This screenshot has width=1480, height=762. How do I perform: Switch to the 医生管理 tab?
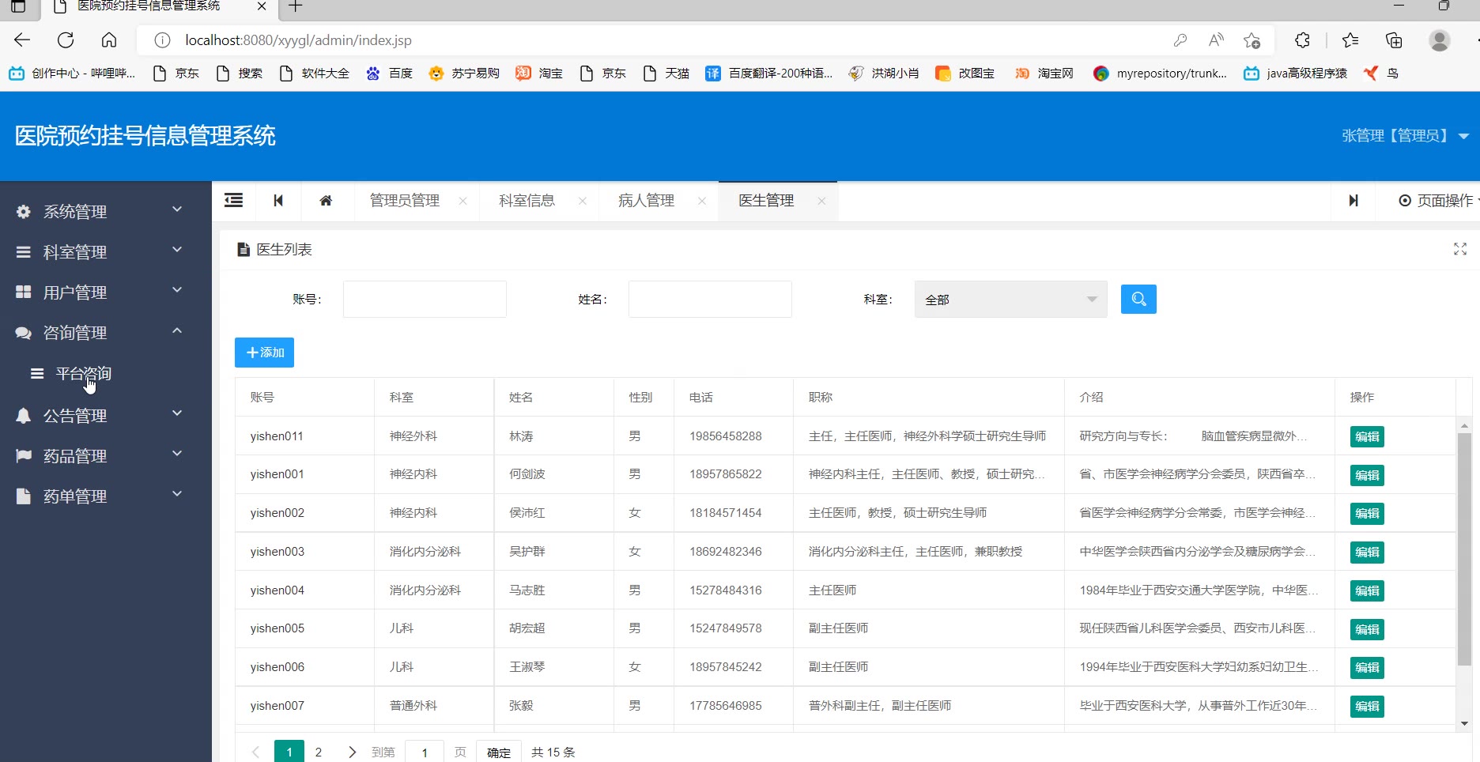coord(766,201)
